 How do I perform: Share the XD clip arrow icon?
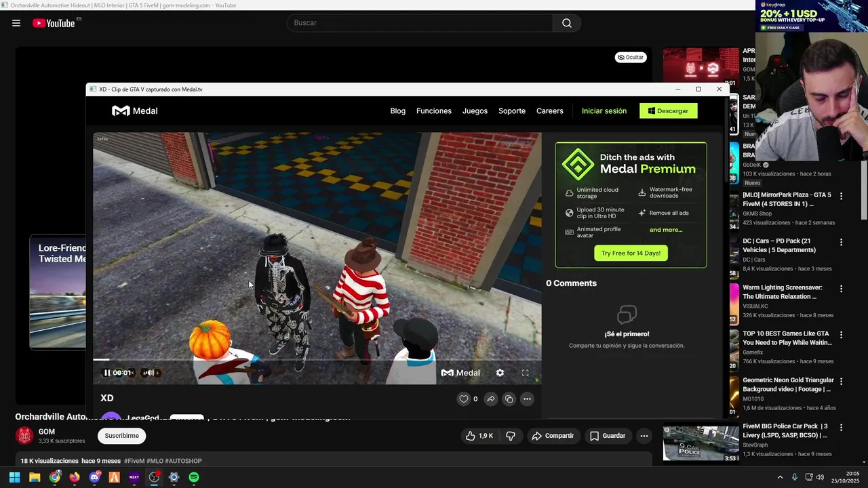click(x=491, y=399)
